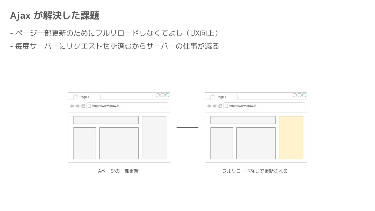This screenshot has height=211, width=375.
Task: Click page icon in right mockup address bar
Action: pos(226,106)
